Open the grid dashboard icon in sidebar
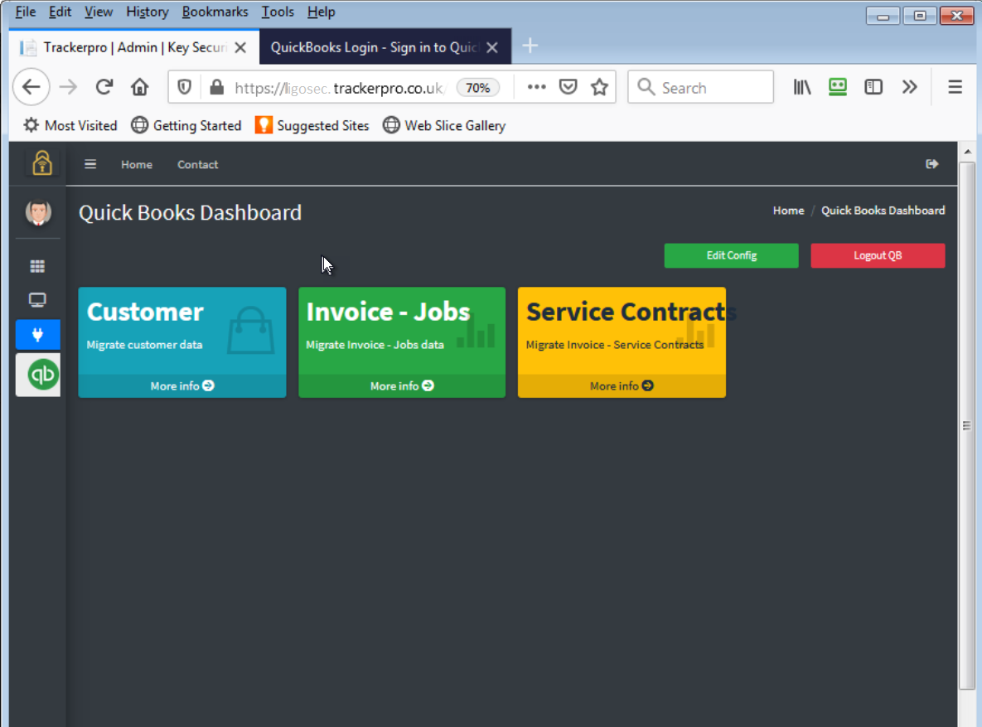This screenshot has width=982, height=727. point(37,266)
